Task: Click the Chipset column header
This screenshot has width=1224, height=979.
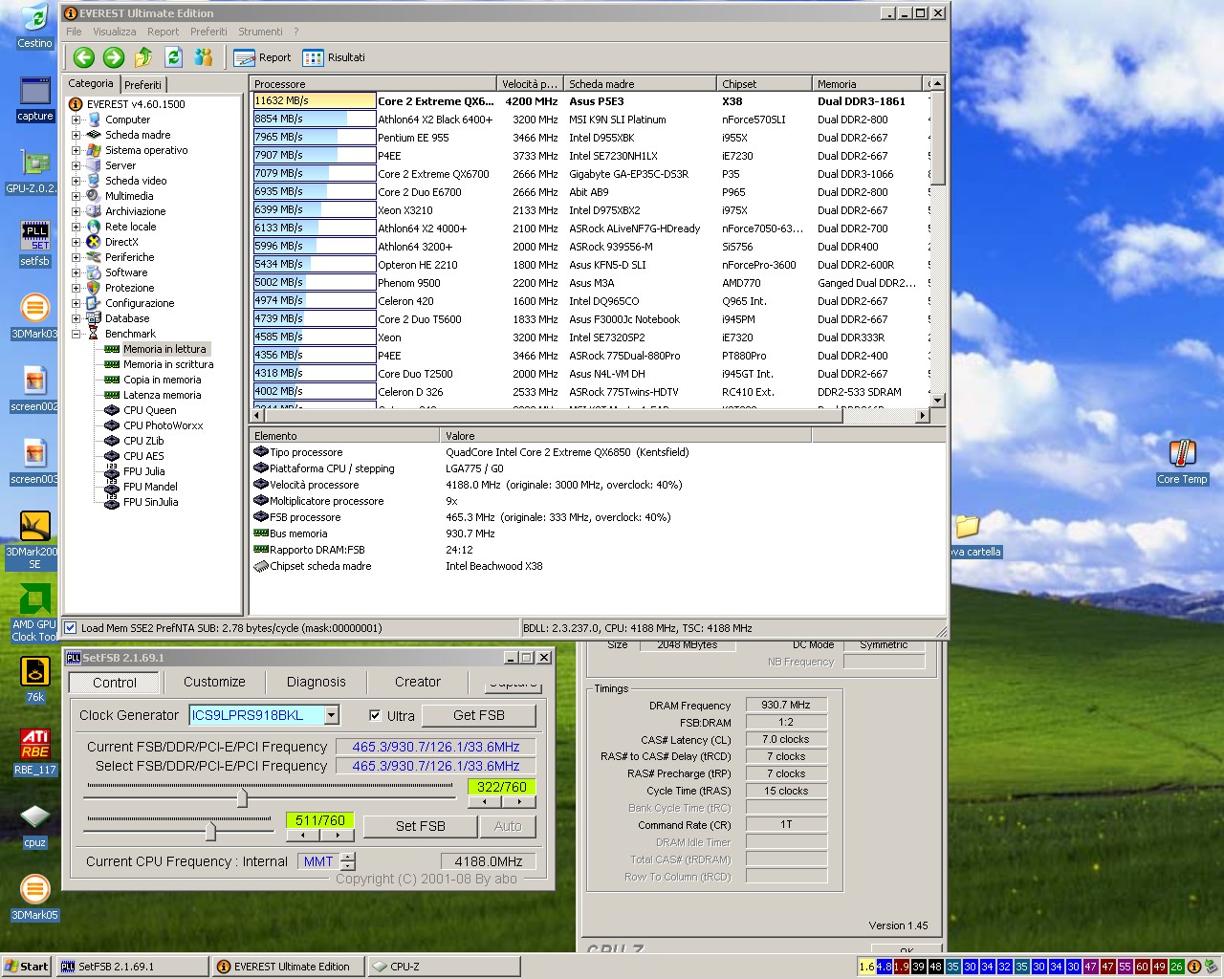Action: tap(764, 84)
